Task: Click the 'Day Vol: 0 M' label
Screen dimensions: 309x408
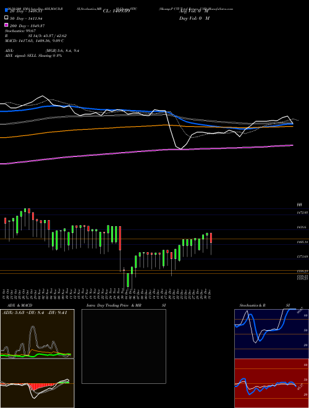Action: [x=194, y=19]
